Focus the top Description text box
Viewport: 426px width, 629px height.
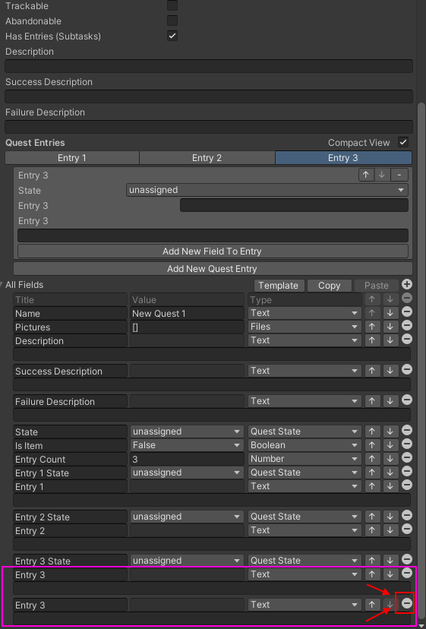pos(209,66)
